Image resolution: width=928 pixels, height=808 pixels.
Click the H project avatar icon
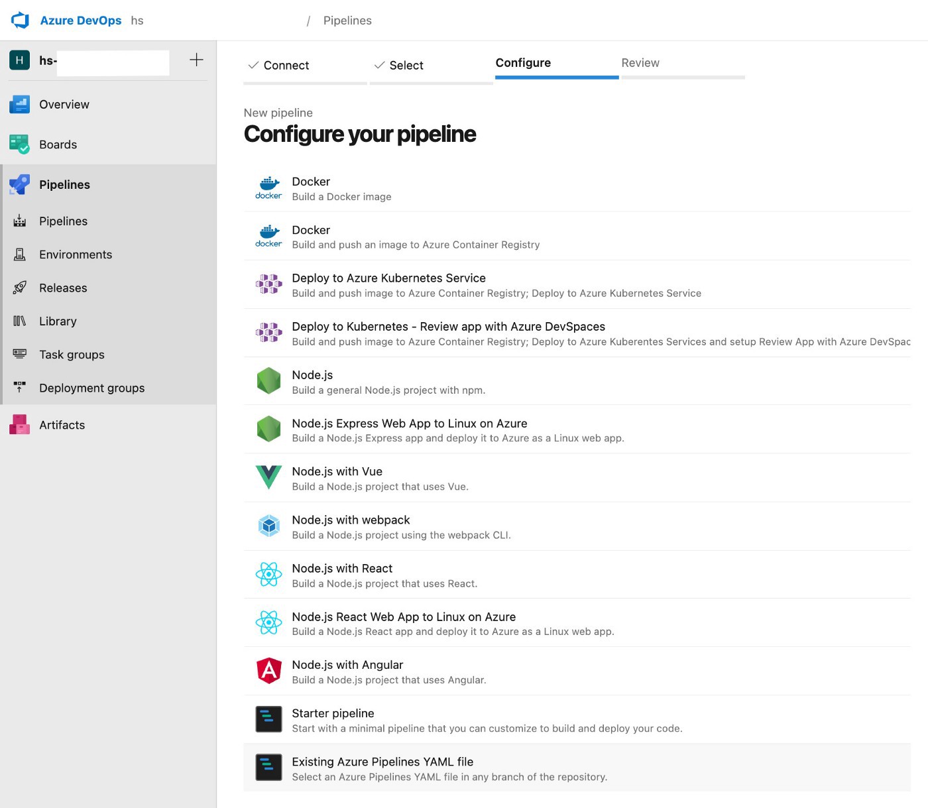click(x=19, y=60)
